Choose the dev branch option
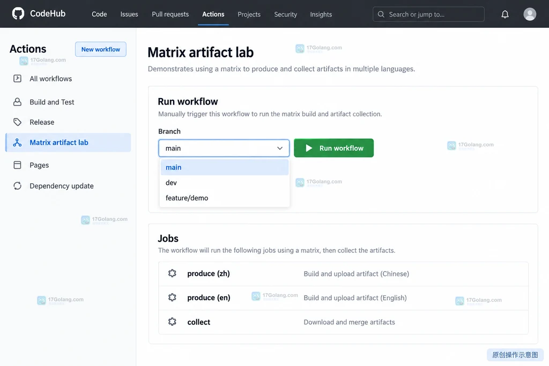 coord(225,183)
